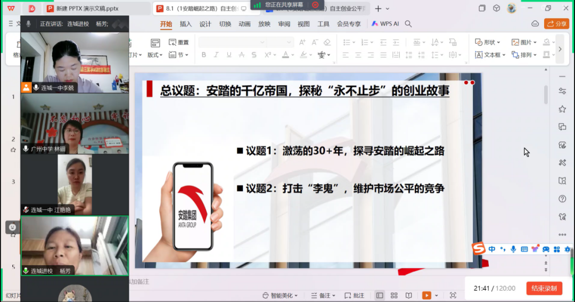Open 智能美化 (Smart beautify) menu
The width and height of the screenshot is (575, 302).
(280, 296)
